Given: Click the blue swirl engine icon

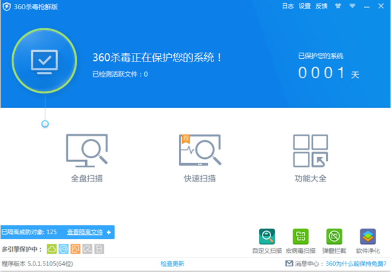Looking at the screenshot, I should (64, 249).
